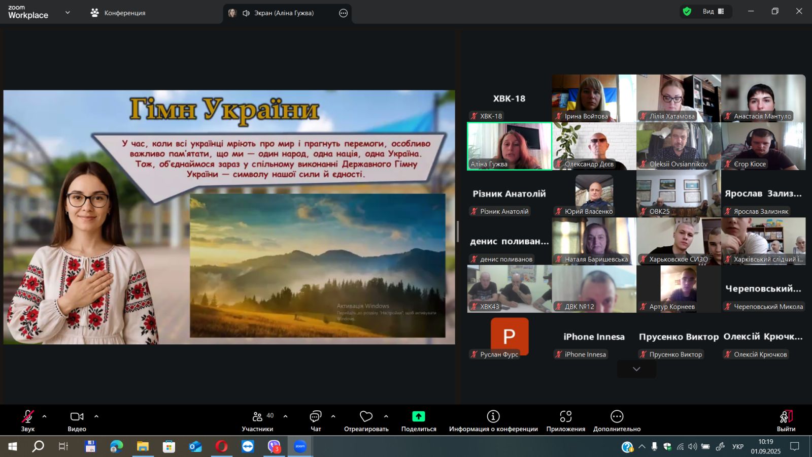Select Аліна Гужва video thumbnail
Image resolution: width=812 pixels, height=457 pixels.
(509, 146)
